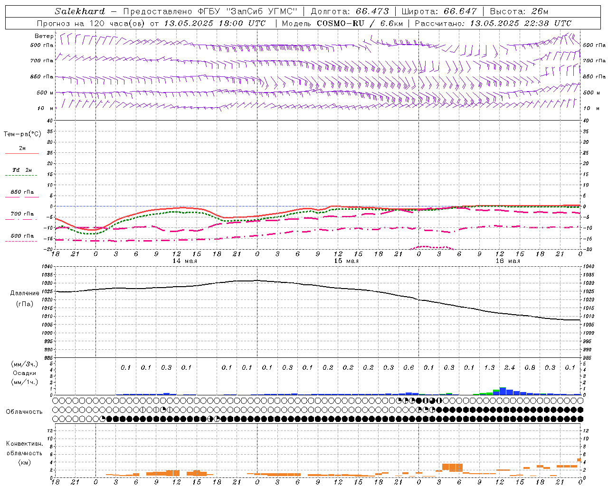Select the Высота: 26м header field
This screenshot has height=486, width=608.
click(x=519, y=11)
